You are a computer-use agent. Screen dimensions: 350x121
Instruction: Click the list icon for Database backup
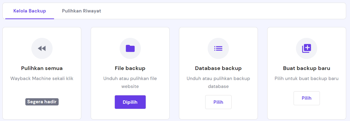[x=218, y=48]
